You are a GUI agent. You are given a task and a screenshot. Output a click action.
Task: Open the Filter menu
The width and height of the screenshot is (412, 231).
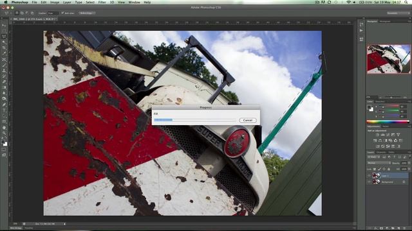pos(102,2)
